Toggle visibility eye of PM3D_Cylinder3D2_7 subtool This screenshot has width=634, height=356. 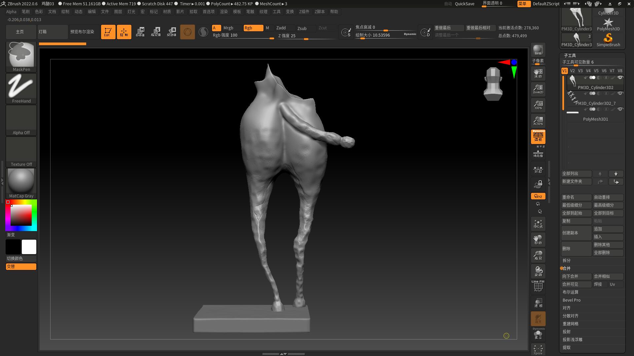[620, 93]
